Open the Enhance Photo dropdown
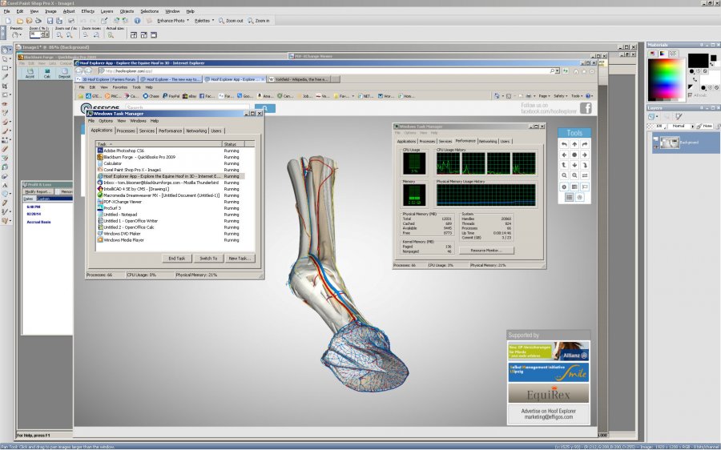The height and width of the screenshot is (450, 721). tap(173, 21)
